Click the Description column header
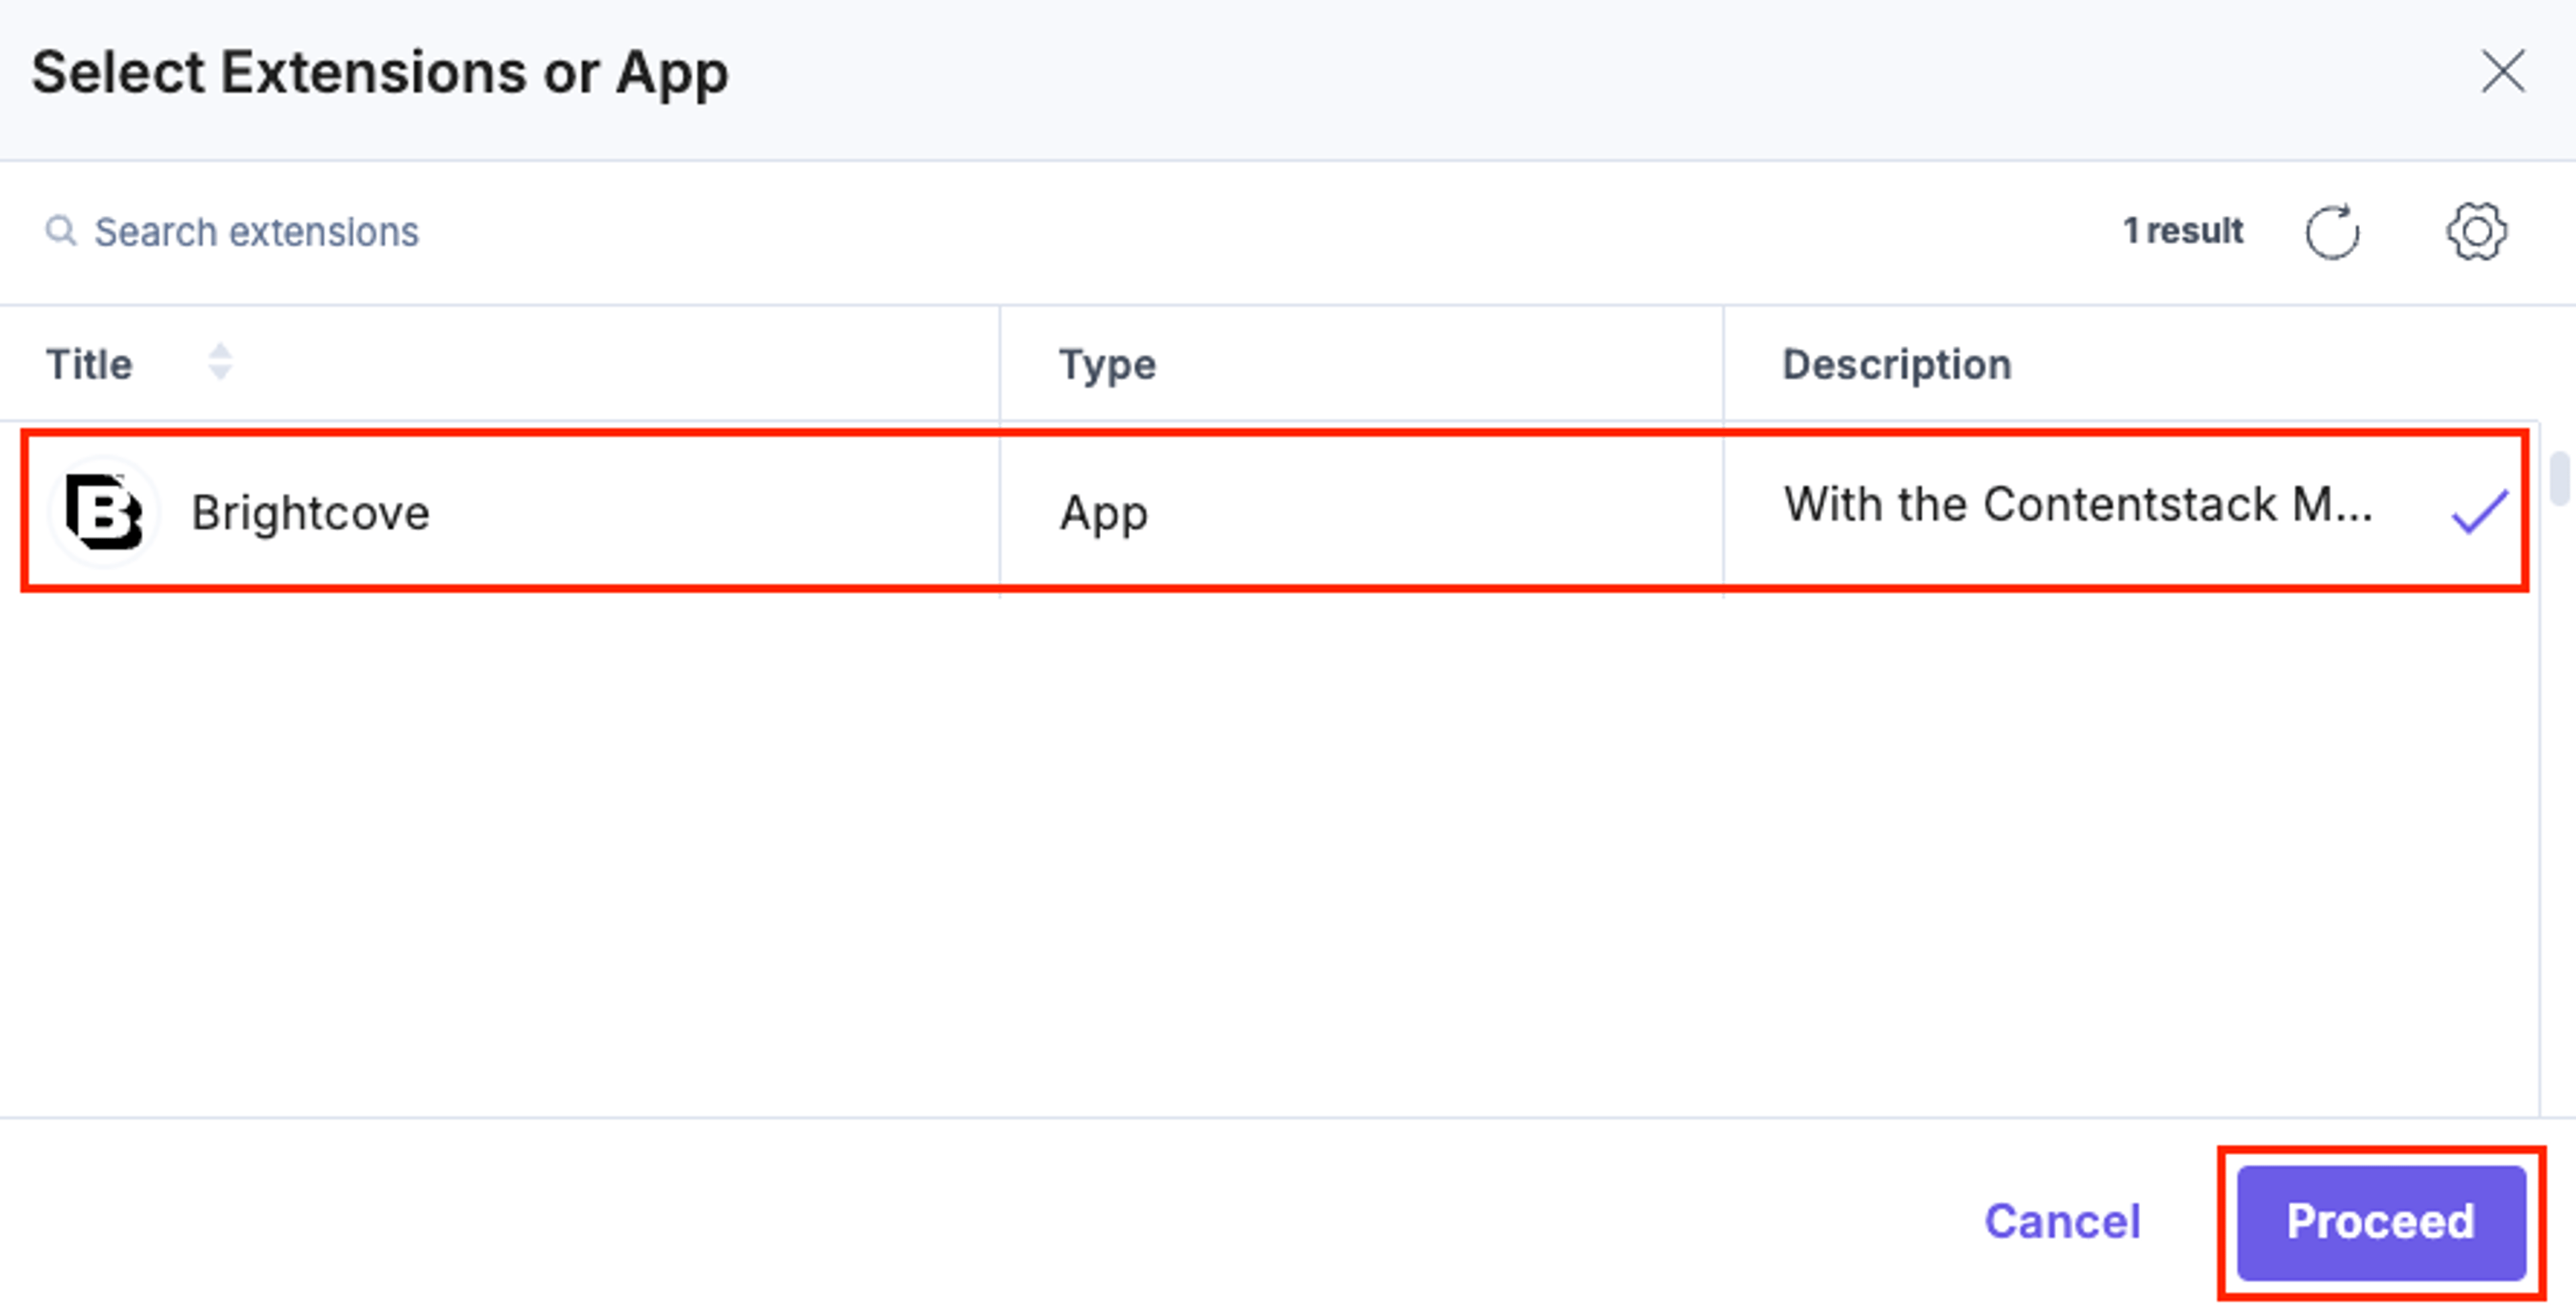 point(1896,364)
